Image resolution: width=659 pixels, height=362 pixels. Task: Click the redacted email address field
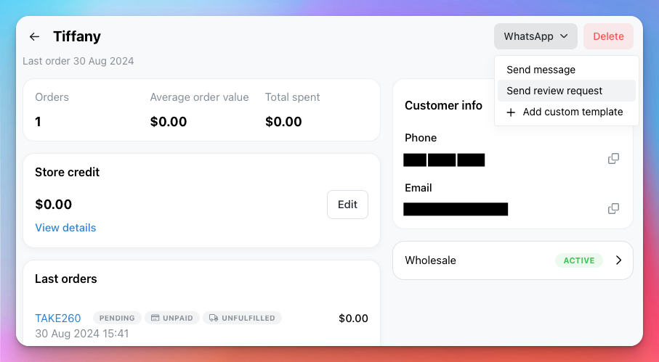pyautogui.click(x=456, y=209)
